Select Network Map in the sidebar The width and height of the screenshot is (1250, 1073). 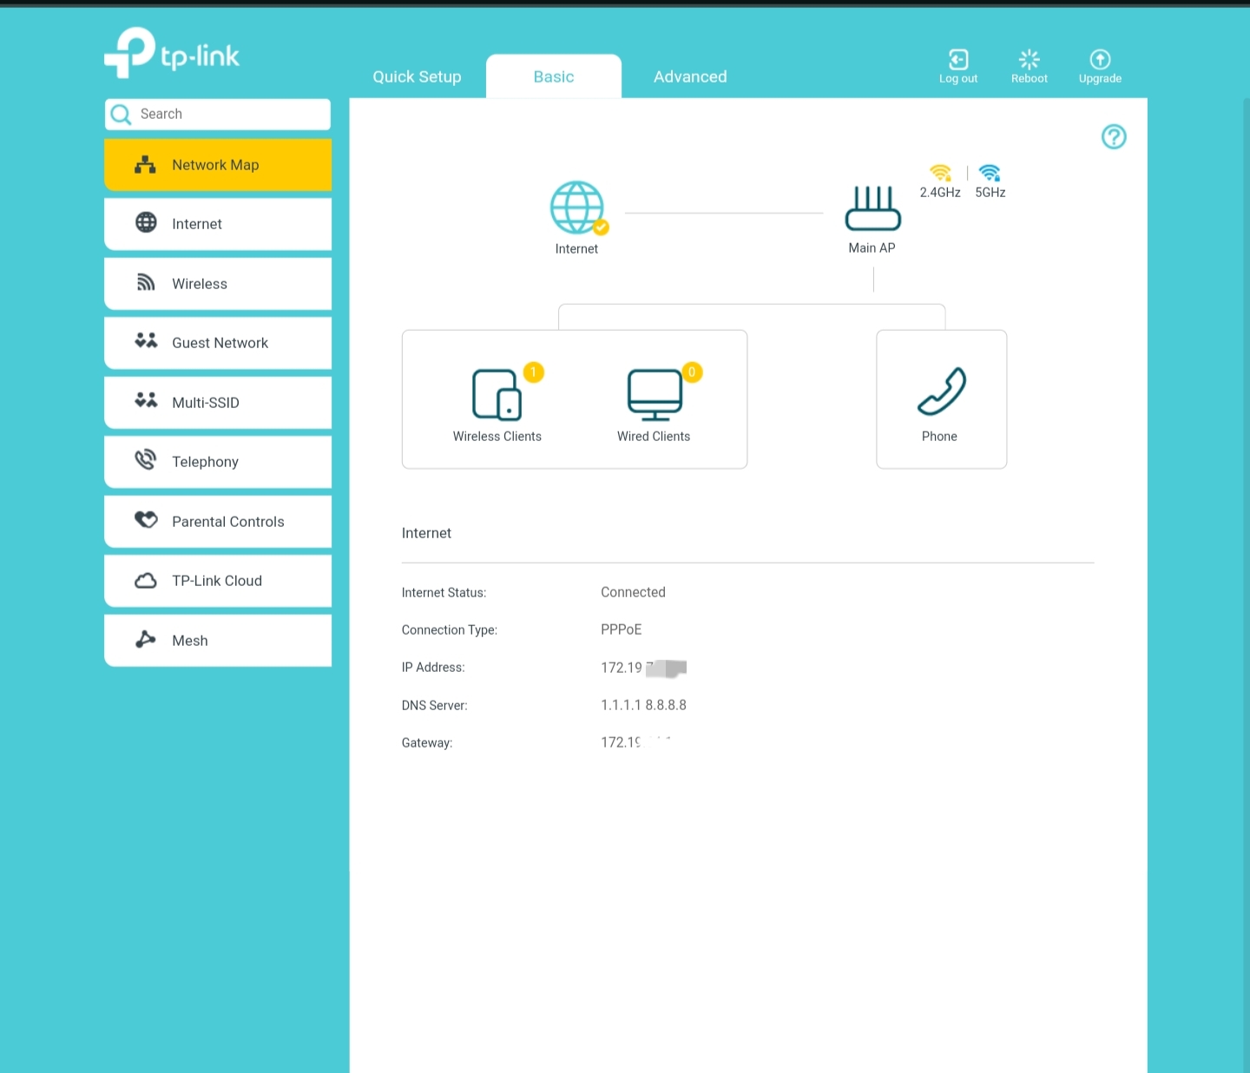(x=218, y=165)
